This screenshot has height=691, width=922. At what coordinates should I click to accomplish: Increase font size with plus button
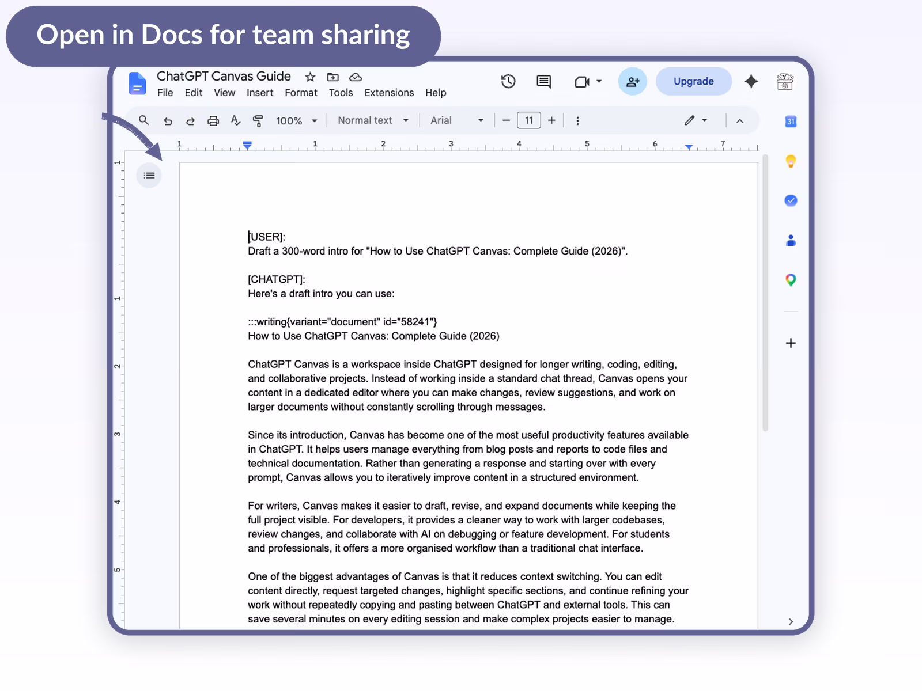pos(551,120)
